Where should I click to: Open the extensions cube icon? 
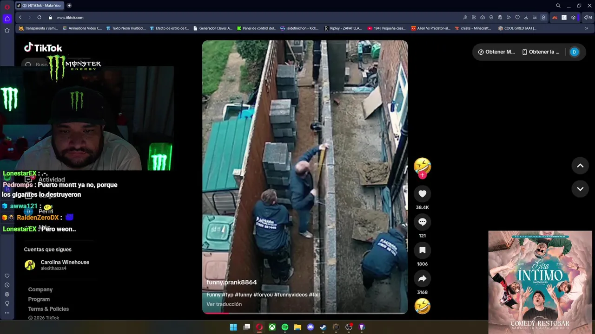tap(573, 18)
